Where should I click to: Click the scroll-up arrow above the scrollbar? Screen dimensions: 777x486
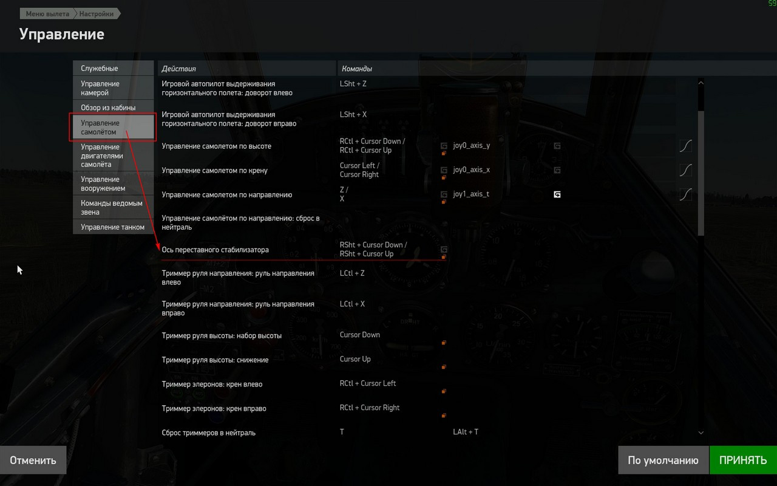click(701, 83)
